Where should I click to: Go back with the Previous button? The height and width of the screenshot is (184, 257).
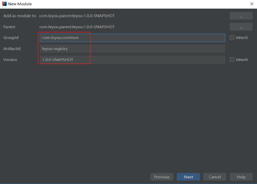tap(162, 177)
